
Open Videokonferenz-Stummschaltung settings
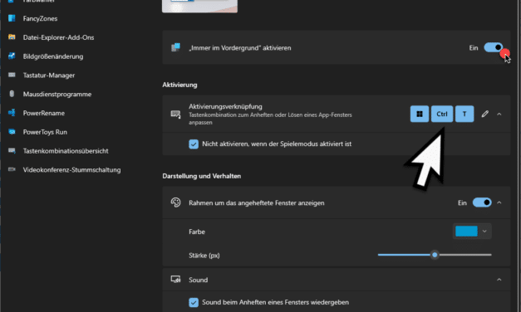(71, 170)
